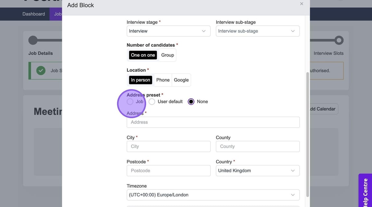This screenshot has width=372, height=207.
Task: Open the Interview stage dropdown
Action: [168, 31]
